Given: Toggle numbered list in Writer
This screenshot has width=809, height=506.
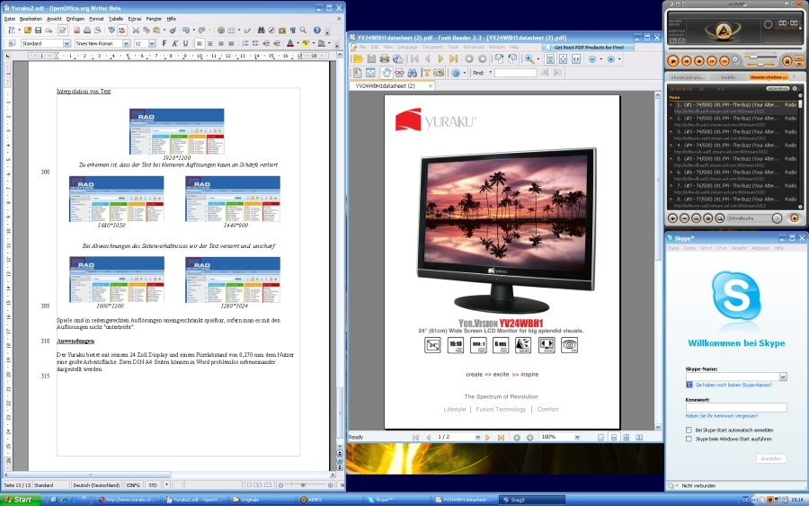Looking at the screenshot, I should coord(245,43).
